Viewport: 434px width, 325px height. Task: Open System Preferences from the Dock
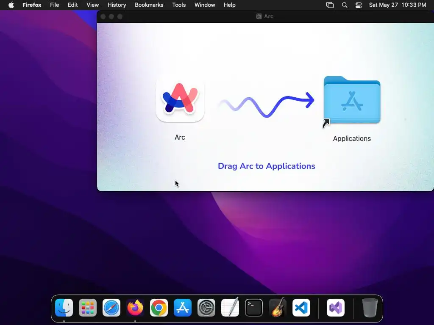coord(206,308)
